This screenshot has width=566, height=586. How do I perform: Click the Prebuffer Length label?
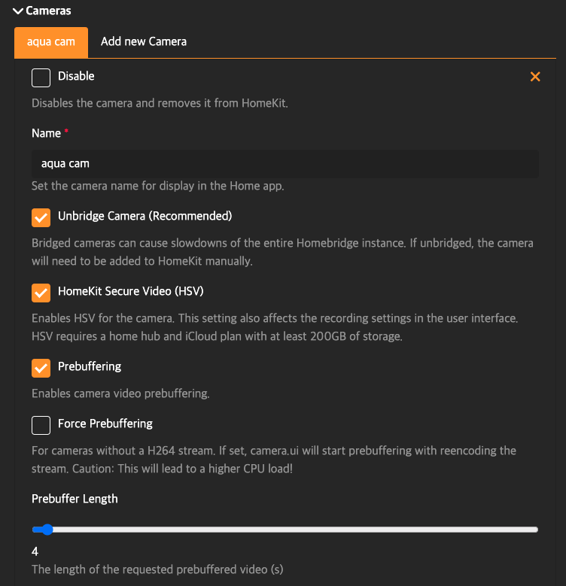click(75, 499)
